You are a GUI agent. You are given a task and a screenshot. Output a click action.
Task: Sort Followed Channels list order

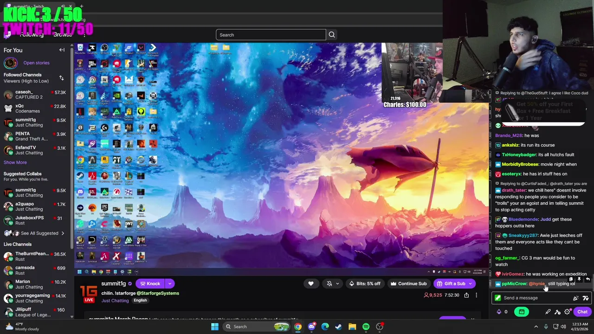pyautogui.click(x=61, y=78)
